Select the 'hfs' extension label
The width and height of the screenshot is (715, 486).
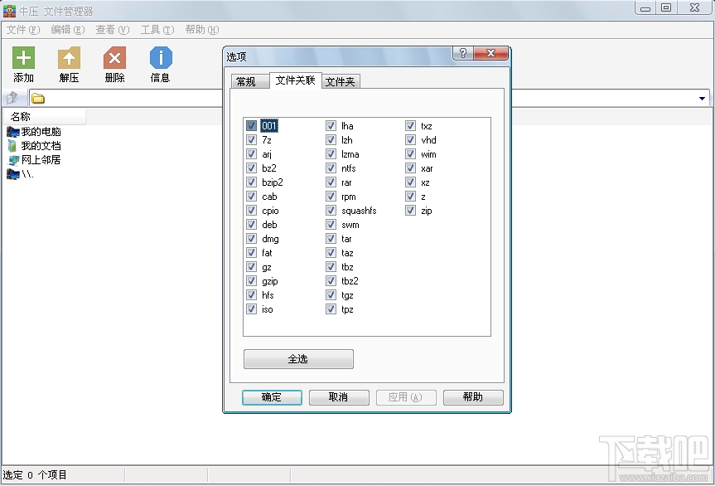pyautogui.click(x=268, y=294)
